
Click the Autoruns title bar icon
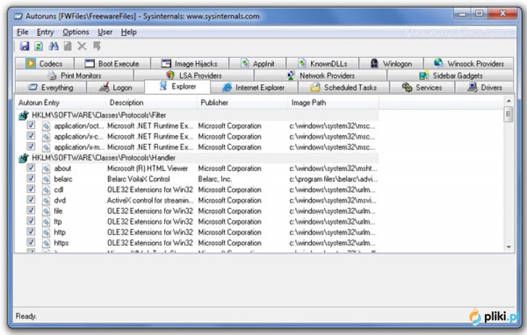click(18, 16)
